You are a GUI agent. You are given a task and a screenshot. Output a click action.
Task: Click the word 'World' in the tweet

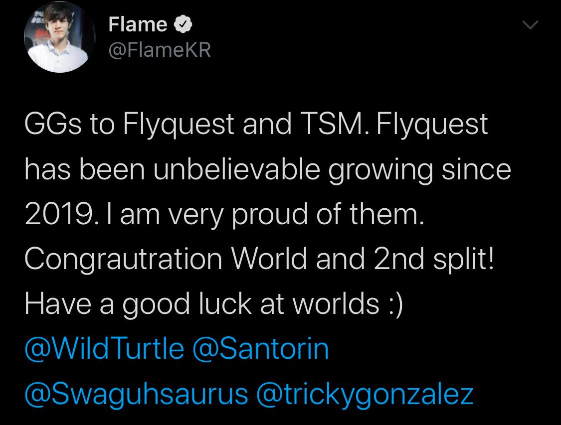(269, 259)
